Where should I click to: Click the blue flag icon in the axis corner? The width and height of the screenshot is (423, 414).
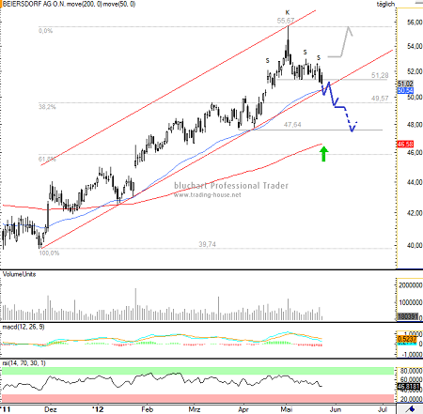(x=411, y=409)
